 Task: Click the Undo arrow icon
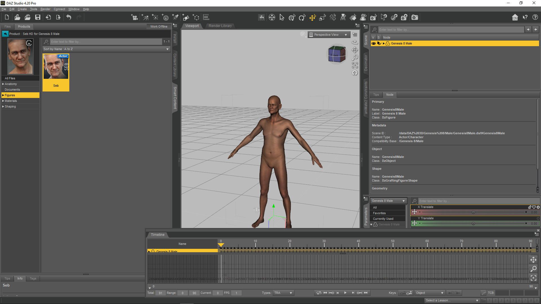pyautogui.click(x=69, y=17)
